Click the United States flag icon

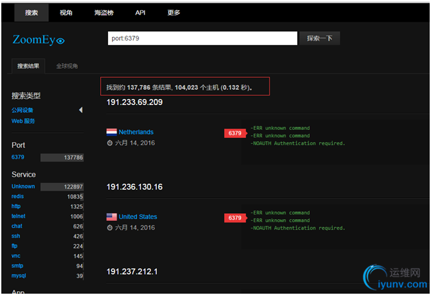point(111,217)
